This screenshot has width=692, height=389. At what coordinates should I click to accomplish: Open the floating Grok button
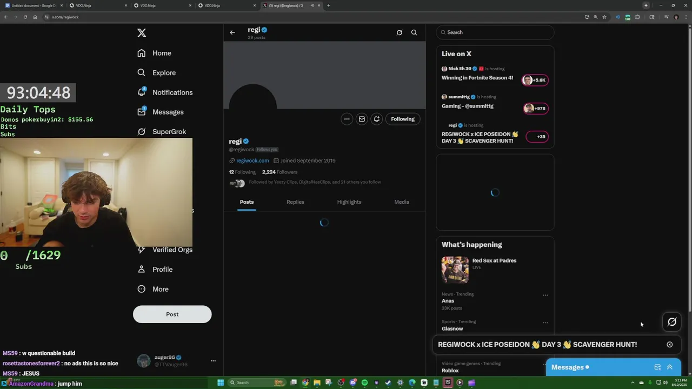pyautogui.click(x=672, y=322)
